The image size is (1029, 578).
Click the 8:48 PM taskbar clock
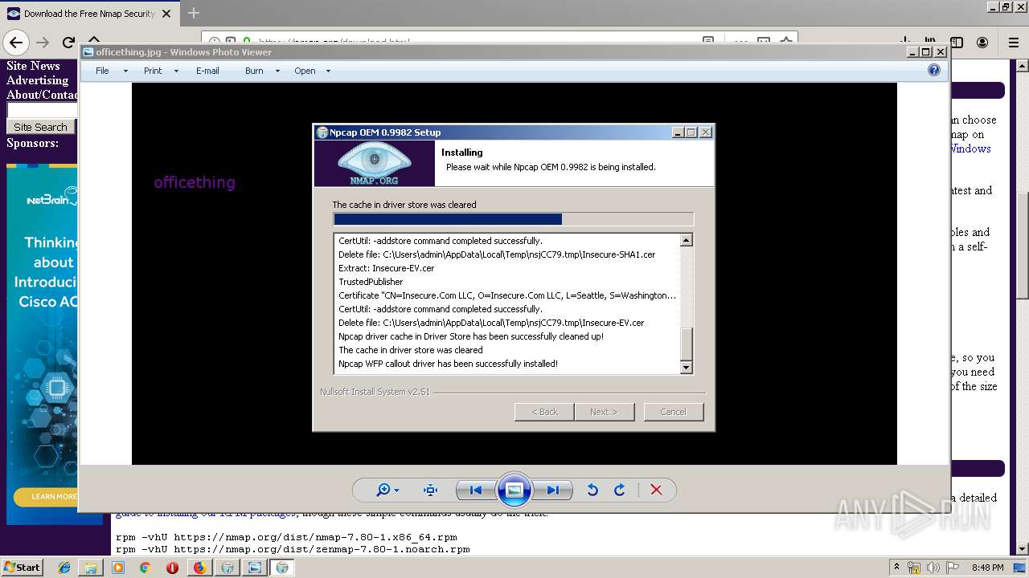(987, 568)
